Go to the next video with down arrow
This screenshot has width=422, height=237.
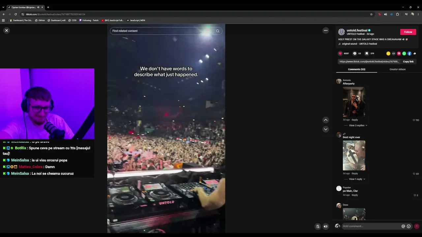coord(326,129)
